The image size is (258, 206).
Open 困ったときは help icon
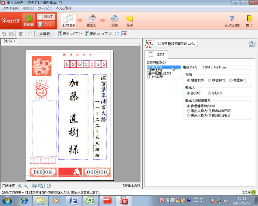pyautogui.click(x=231, y=21)
